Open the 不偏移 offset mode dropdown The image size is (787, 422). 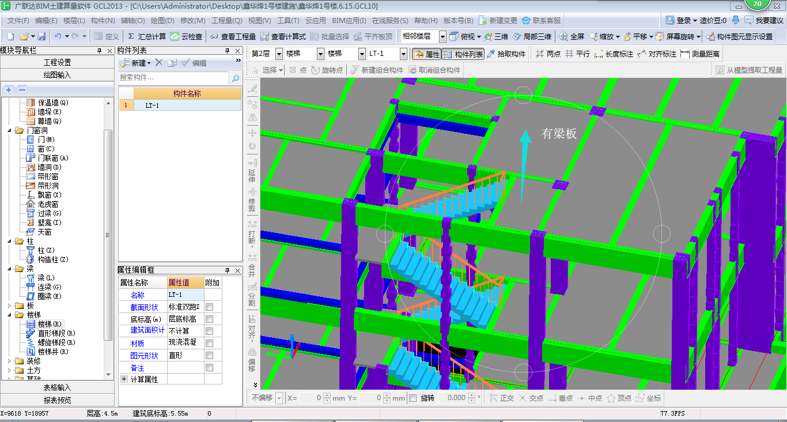[279, 398]
